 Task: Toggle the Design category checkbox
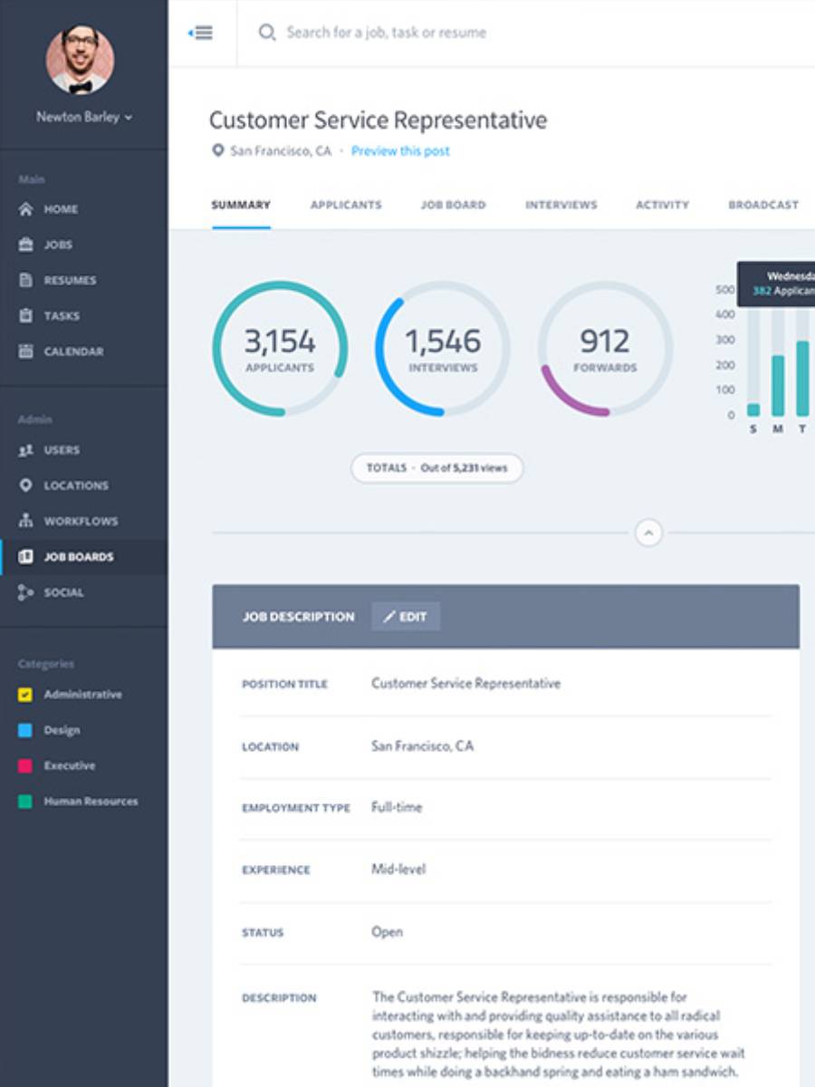click(x=25, y=730)
